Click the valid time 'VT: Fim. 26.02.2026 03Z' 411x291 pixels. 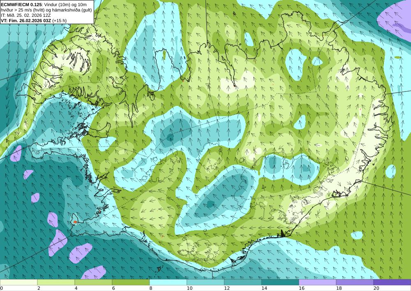[x=26, y=21]
